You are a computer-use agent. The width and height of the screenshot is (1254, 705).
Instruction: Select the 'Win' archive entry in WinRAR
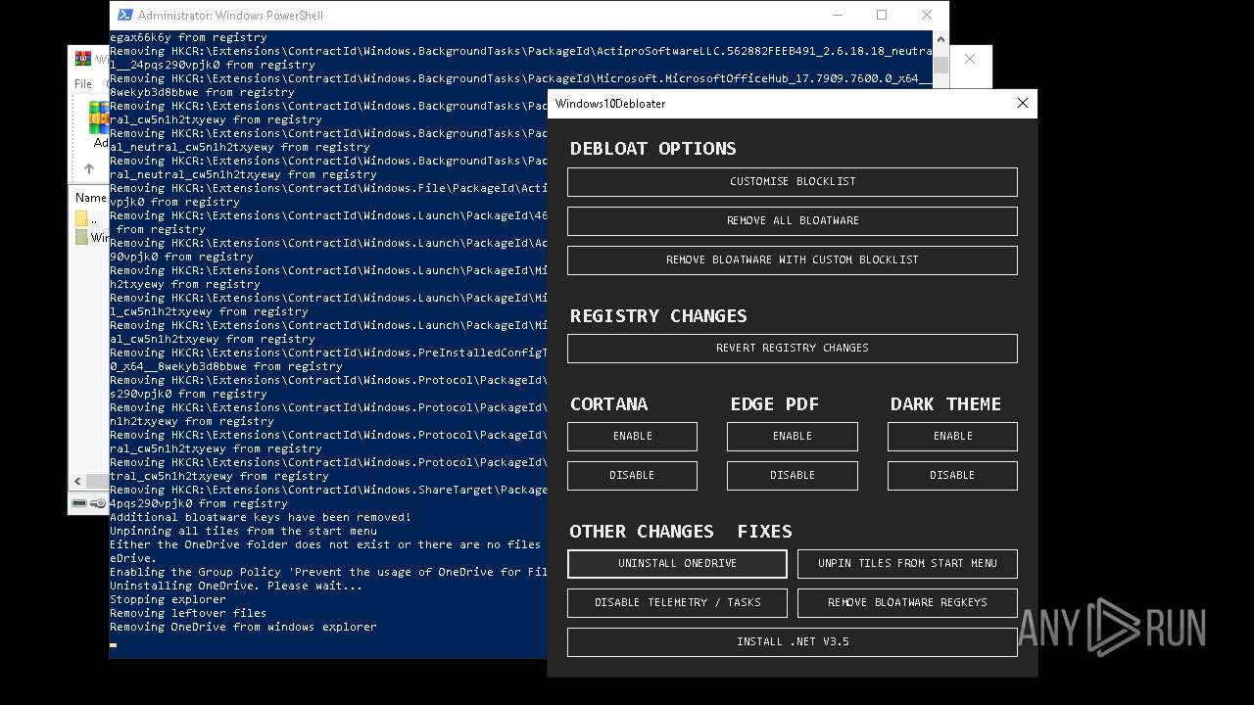91,238
